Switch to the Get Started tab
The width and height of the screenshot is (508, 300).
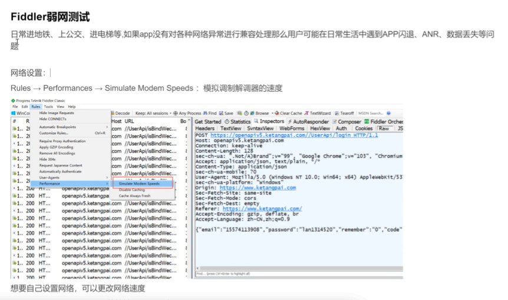[207, 122]
